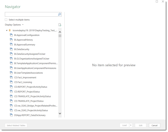The width and height of the screenshot is (168, 132).
Task: Open the Load button dropdown arrow
Action: pos(131,125)
